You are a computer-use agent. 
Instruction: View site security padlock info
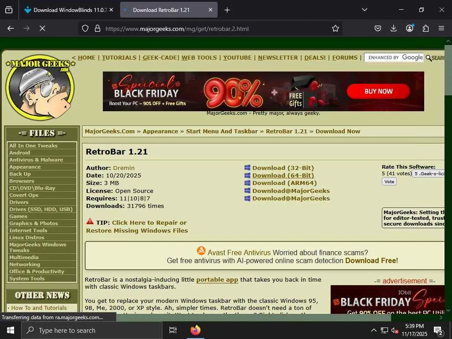click(x=98, y=28)
